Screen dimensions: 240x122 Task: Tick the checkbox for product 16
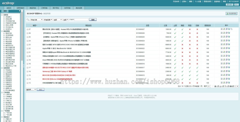point(27,71)
